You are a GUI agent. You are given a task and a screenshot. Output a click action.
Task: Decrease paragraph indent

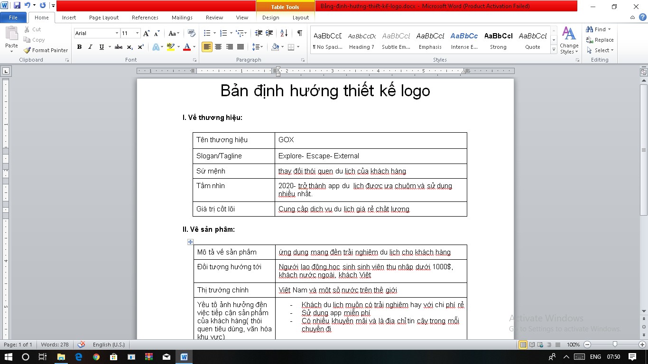coord(259,33)
